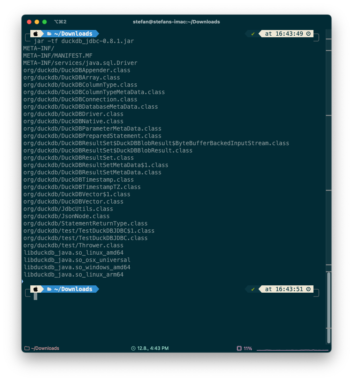Screen dimensions: 353x381
Task: Click libduckdb_java.so_linux_amd64 line
Action: coord(73,252)
